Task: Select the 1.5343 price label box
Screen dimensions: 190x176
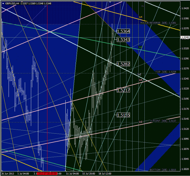Action: point(123,40)
